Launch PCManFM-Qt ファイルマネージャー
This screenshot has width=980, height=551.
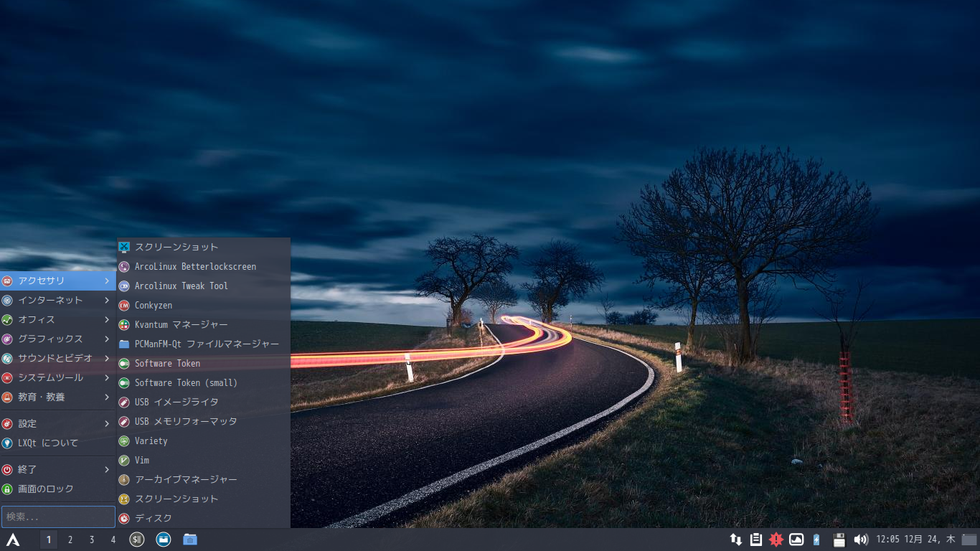coord(204,344)
